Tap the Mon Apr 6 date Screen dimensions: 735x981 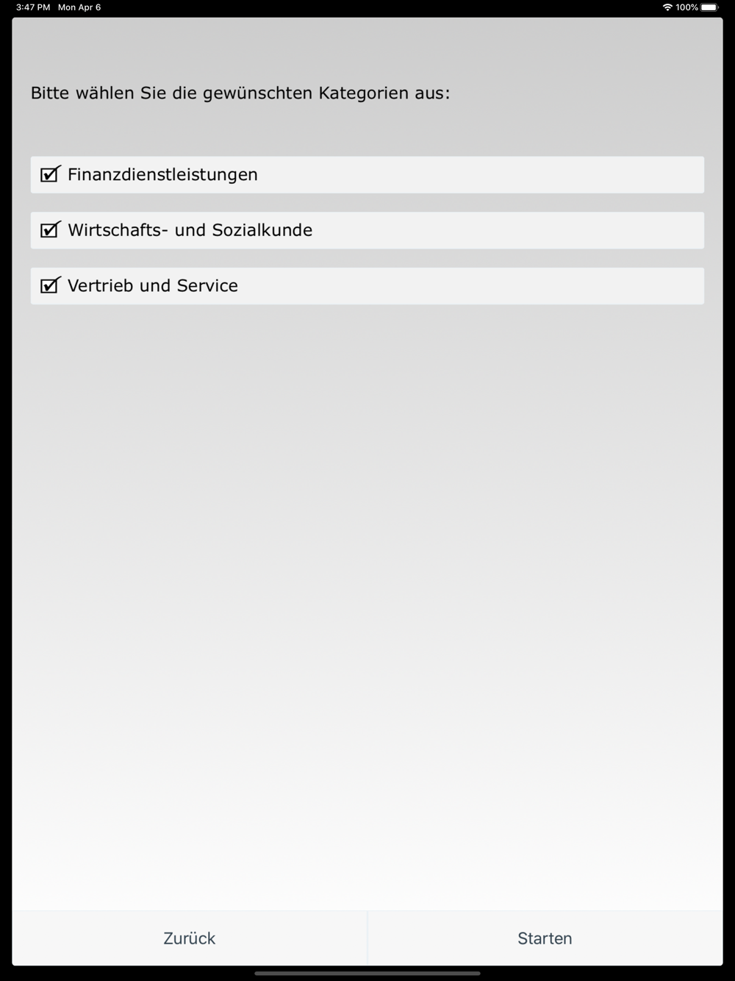pos(79,7)
